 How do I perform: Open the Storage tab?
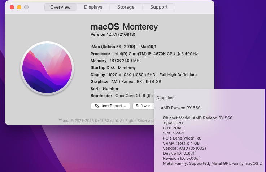[x=126, y=7]
